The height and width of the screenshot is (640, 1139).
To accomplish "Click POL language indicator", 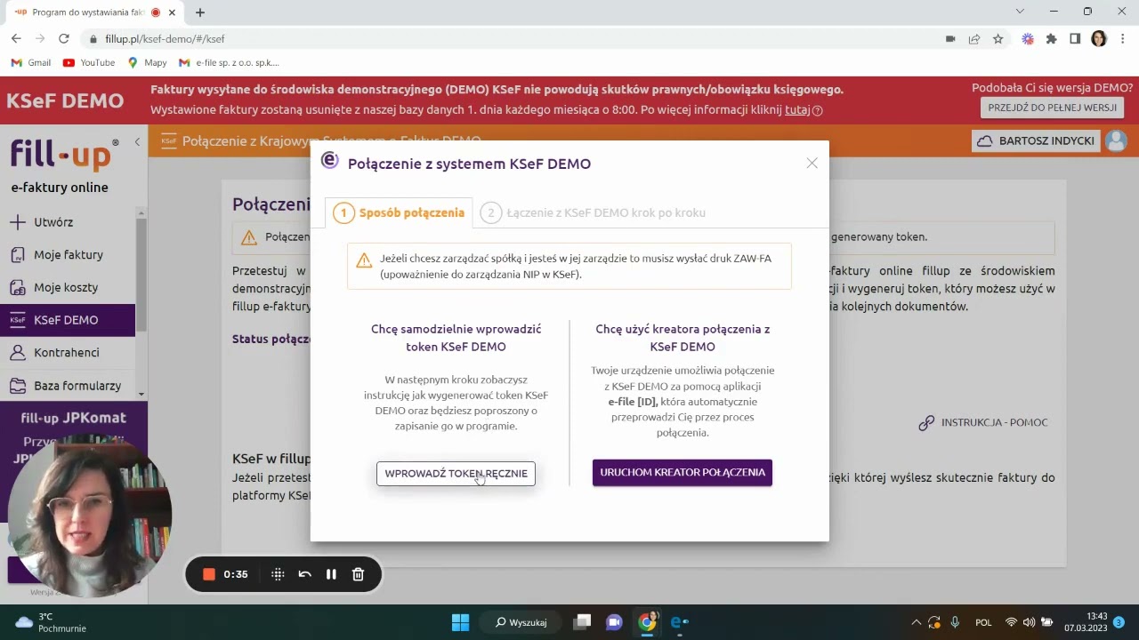I will point(983,622).
